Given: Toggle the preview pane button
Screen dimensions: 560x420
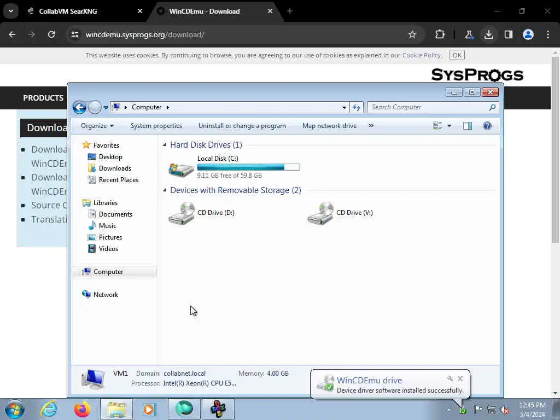Looking at the screenshot, I should 468,126.
